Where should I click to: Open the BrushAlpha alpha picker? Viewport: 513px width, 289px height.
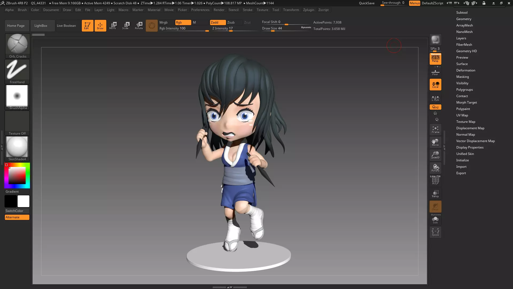[17, 97]
